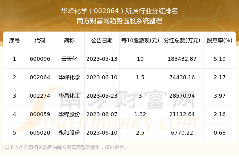Image resolution: width=239 pixels, height=162 pixels.
Task: Click the 代码 column header
Action: click(40, 40)
